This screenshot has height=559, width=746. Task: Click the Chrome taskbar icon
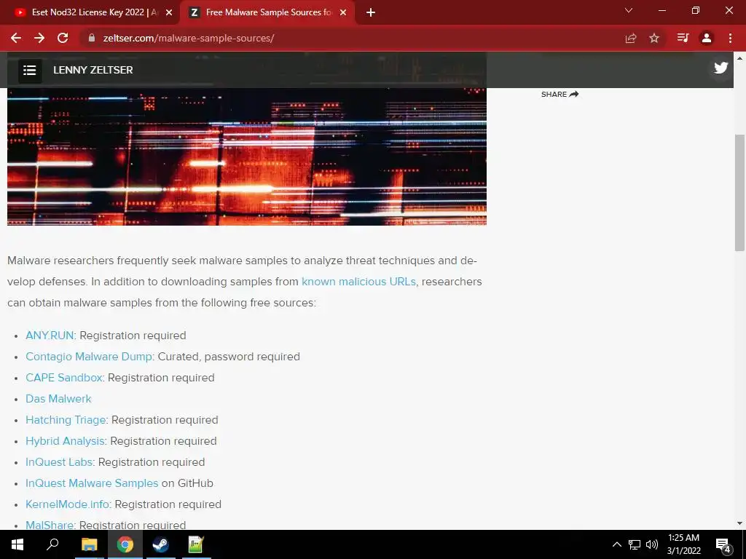pyautogui.click(x=125, y=544)
